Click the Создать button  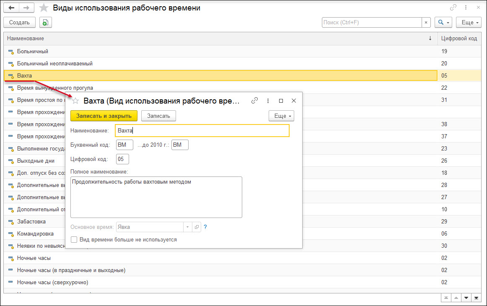click(19, 23)
